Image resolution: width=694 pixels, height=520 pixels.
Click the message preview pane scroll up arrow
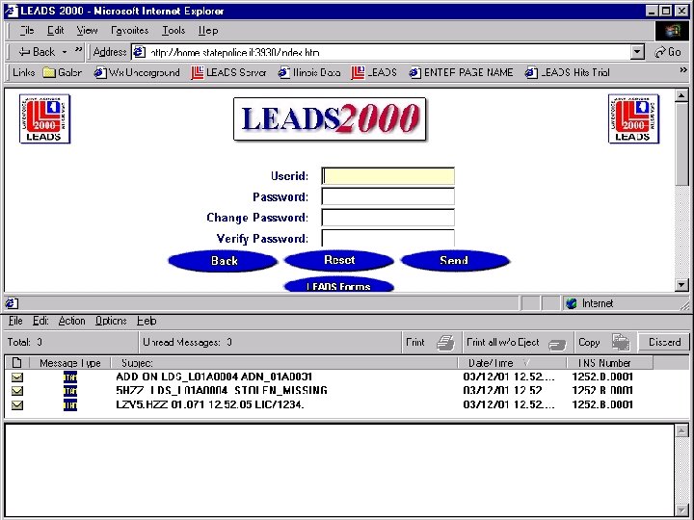point(681,430)
